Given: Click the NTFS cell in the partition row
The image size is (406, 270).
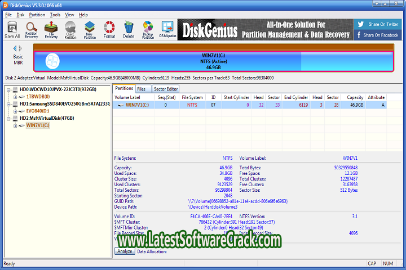Looking at the screenshot, I should (x=192, y=105).
